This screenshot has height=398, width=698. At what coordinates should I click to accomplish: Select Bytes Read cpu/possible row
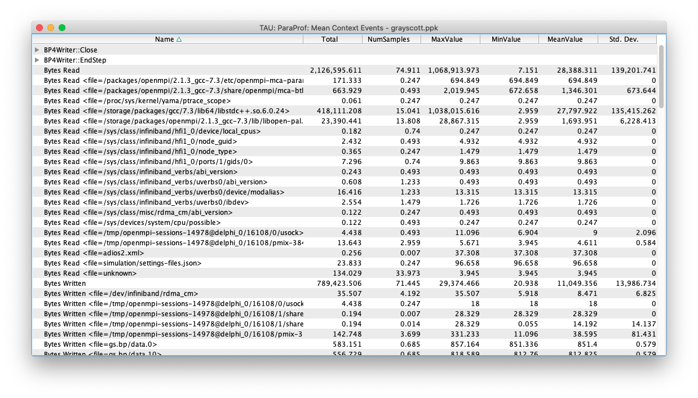tap(344, 223)
